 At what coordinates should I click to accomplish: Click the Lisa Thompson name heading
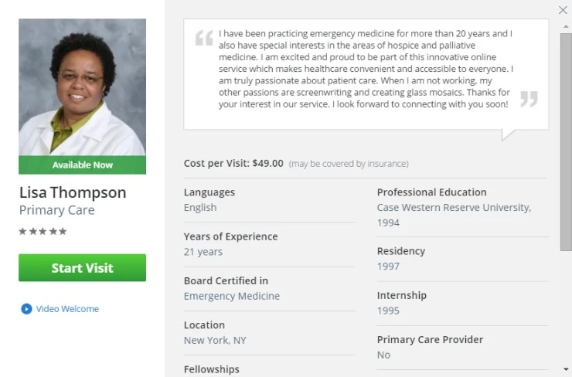coord(73,192)
